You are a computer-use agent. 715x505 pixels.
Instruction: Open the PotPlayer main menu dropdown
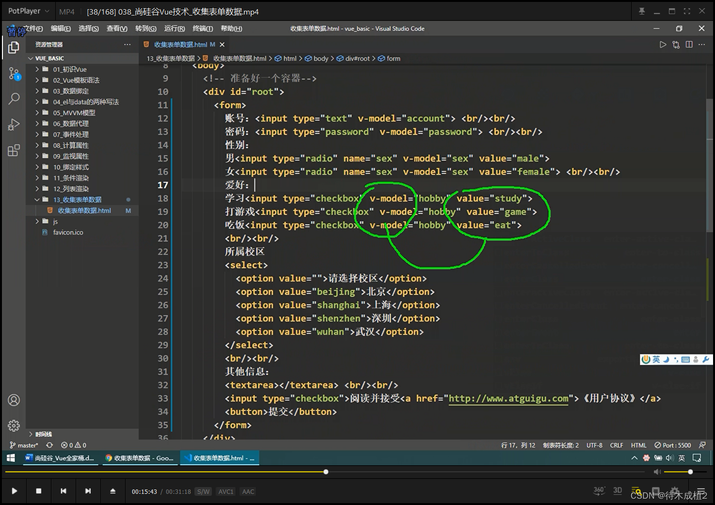coord(29,11)
